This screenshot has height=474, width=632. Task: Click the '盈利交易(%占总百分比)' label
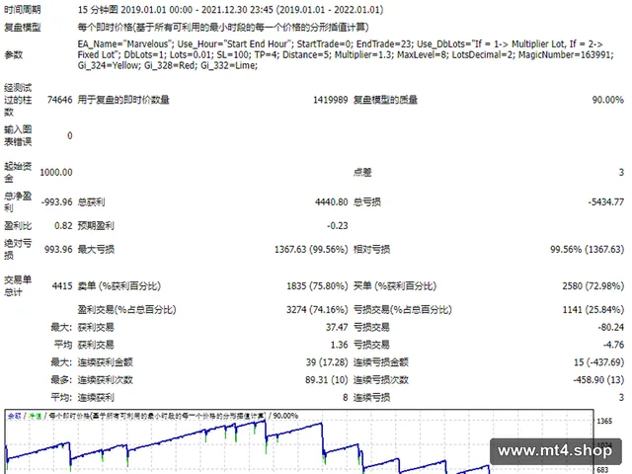(x=127, y=310)
